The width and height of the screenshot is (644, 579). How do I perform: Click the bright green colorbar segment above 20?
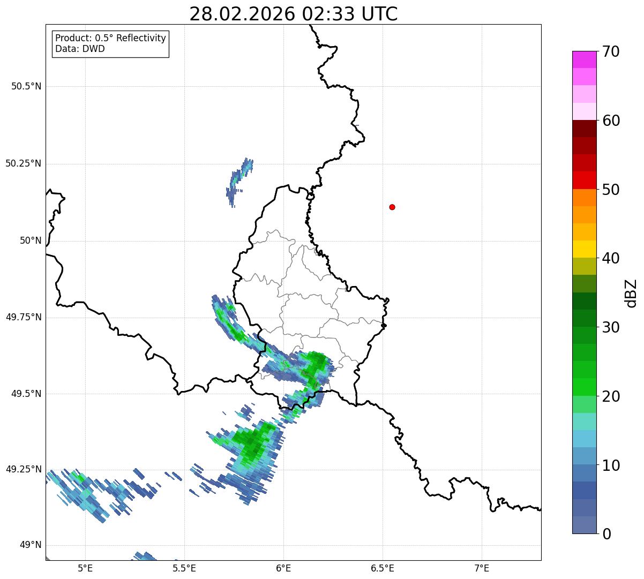[x=584, y=387]
